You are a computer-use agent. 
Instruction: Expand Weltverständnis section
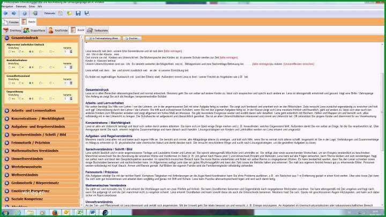coord(7,175)
